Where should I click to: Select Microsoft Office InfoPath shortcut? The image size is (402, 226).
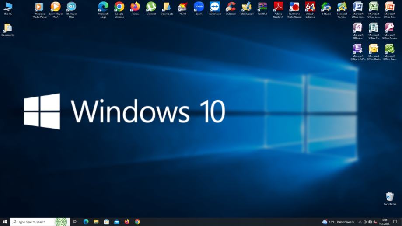(358, 52)
